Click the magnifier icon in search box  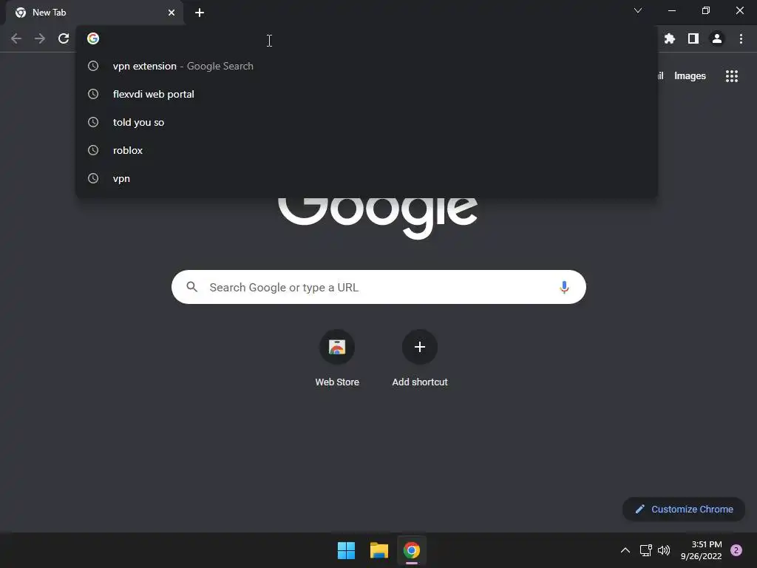pos(191,287)
